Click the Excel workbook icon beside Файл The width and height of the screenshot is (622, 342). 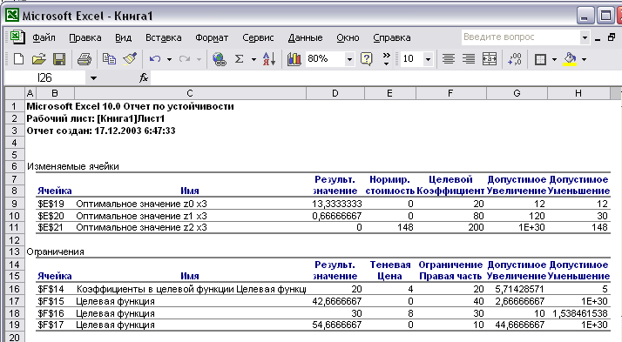click(x=17, y=37)
